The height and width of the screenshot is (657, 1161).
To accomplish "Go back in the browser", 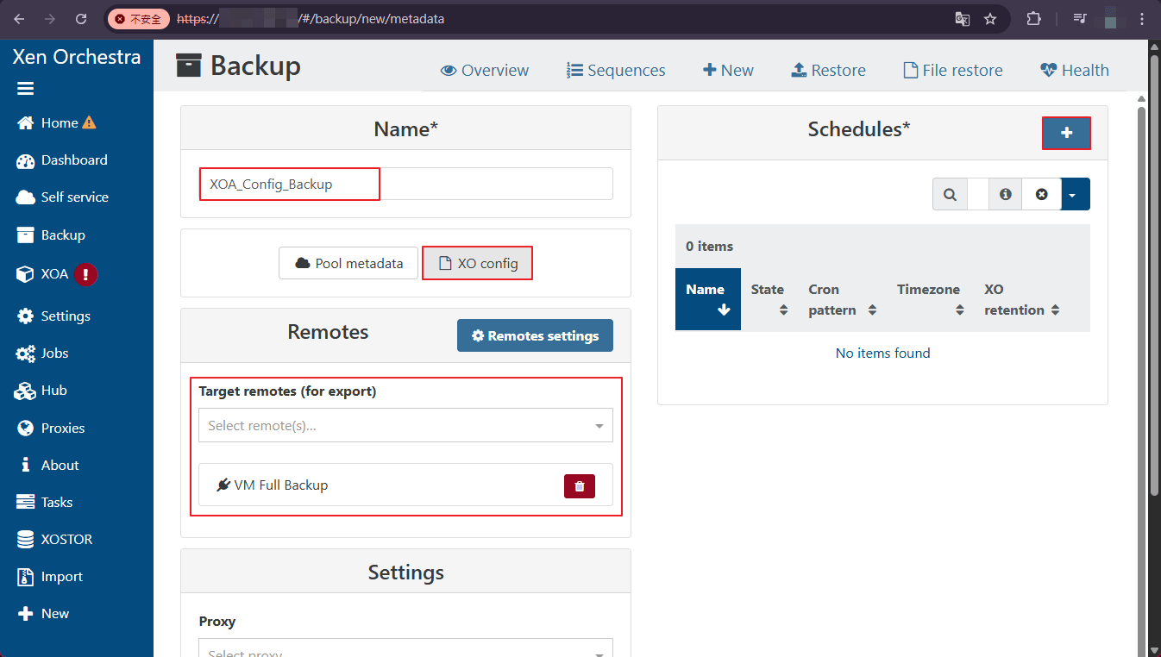I will point(19,18).
